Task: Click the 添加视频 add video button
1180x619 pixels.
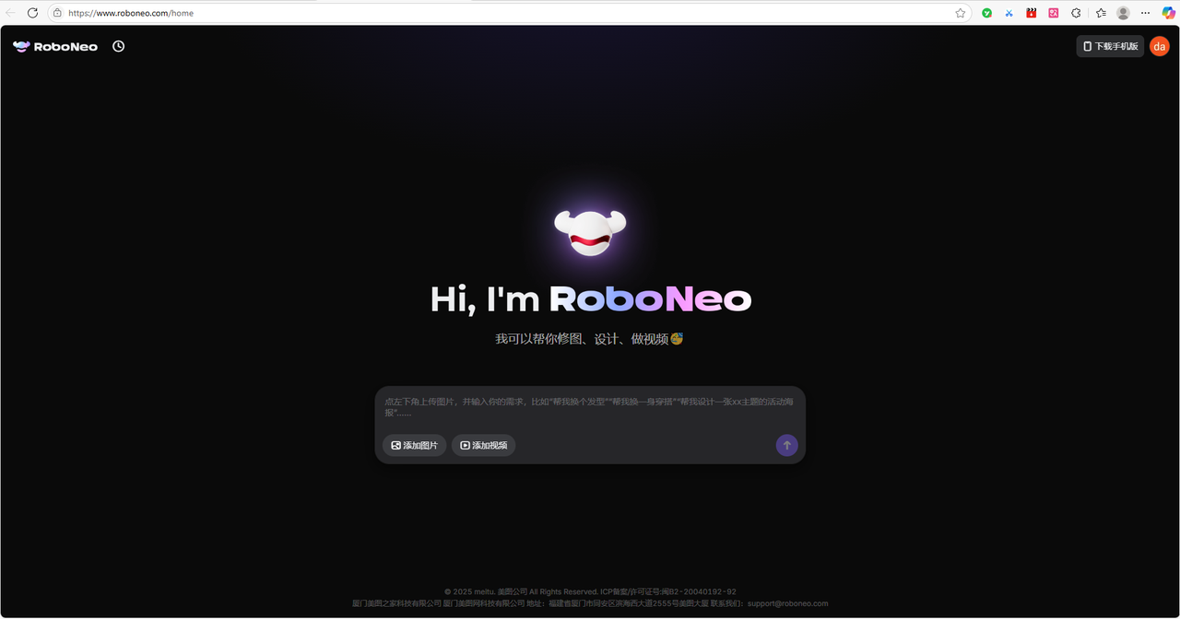Action: click(x=483, y=445)
